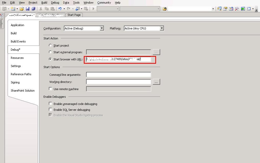Browse for the working directory
This screenshot has height=163, width=260.
point(156,82)
